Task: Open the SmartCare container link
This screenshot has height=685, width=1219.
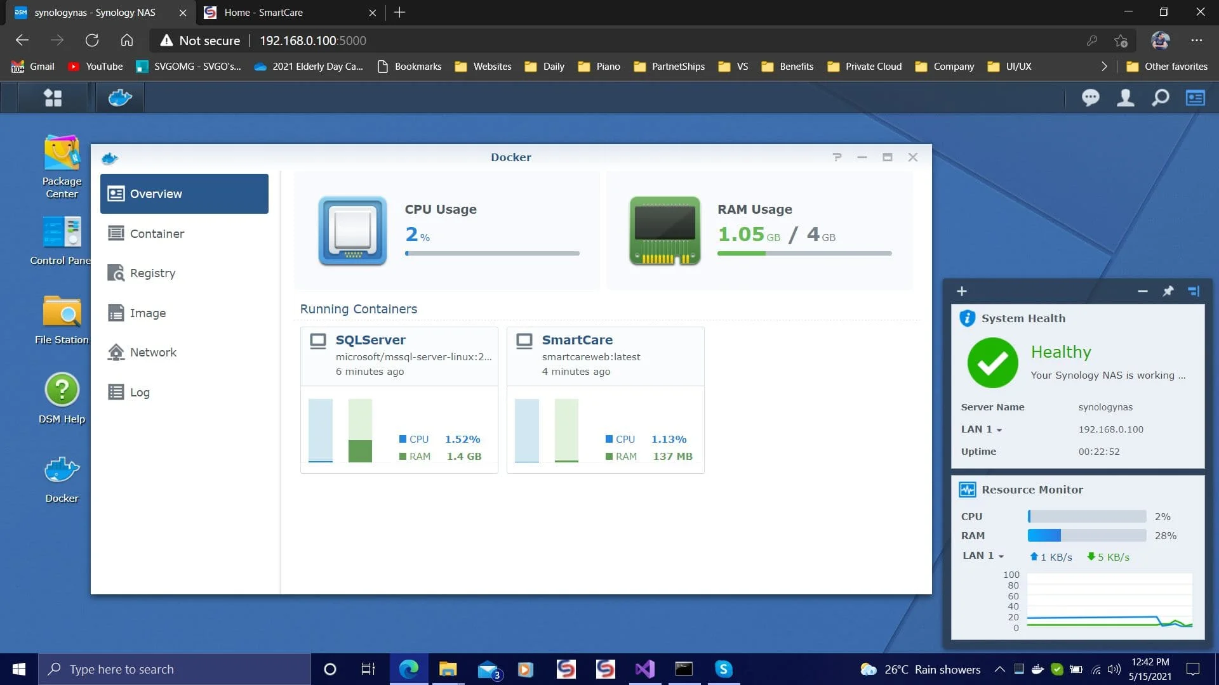Action: click(577, 340)
